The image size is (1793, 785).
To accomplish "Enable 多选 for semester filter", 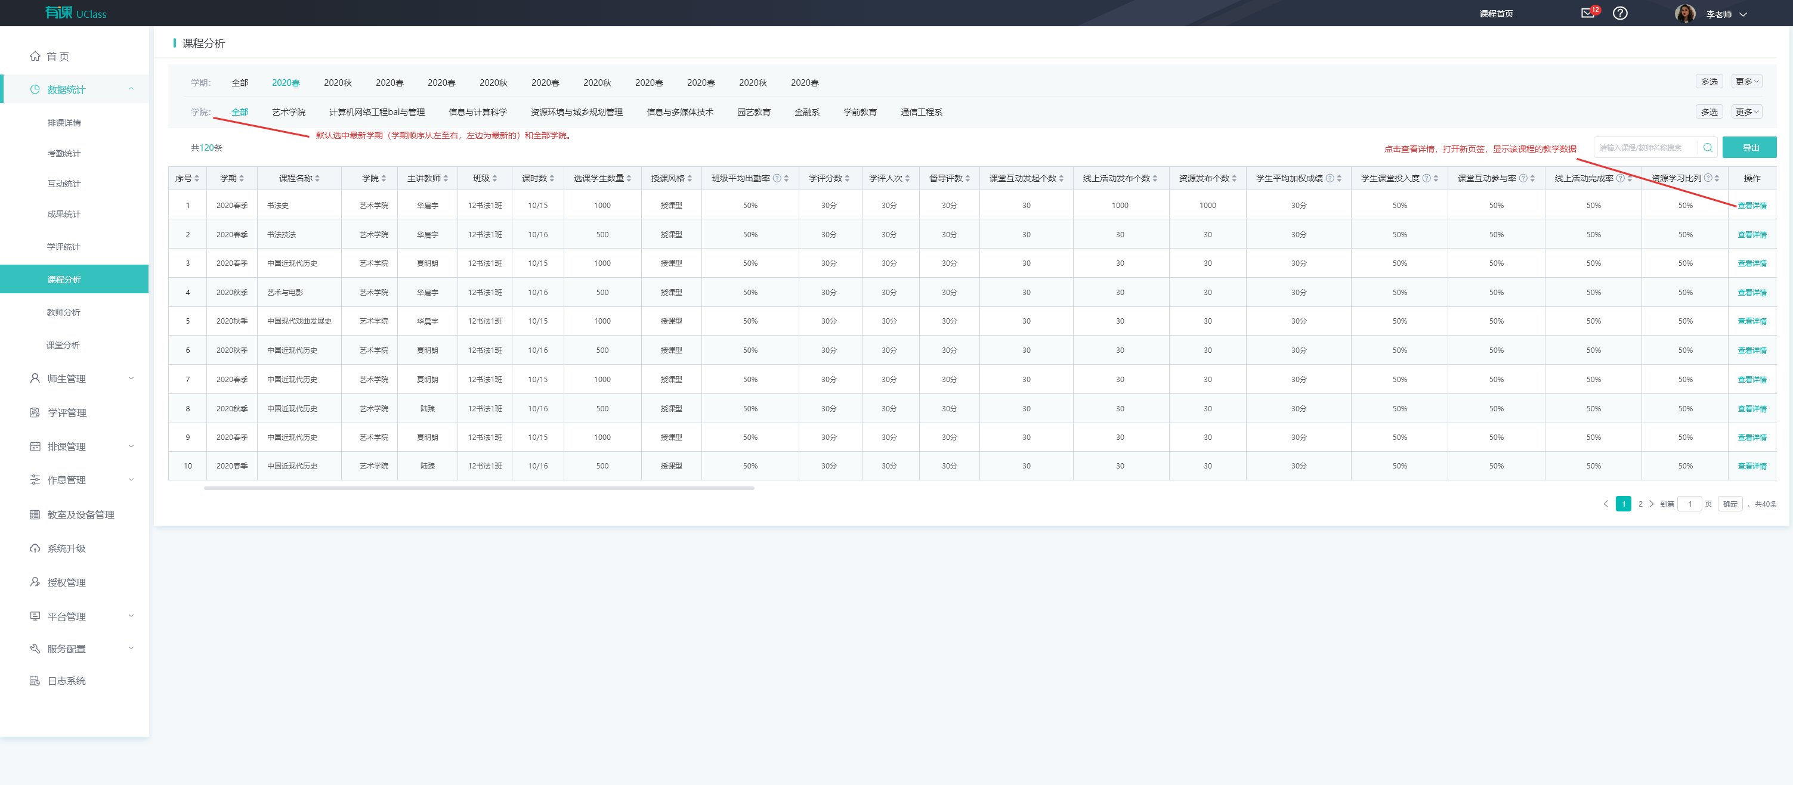I will [x=1709, y=82].
